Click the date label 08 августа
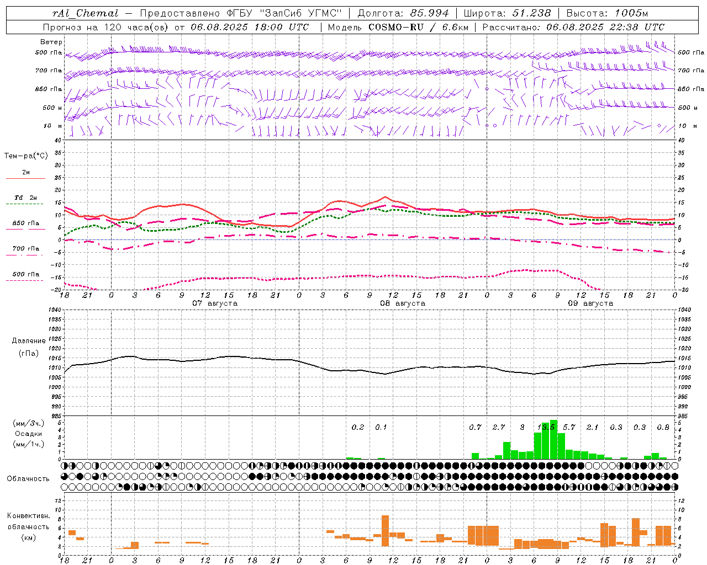 click(x=403, y=303)
